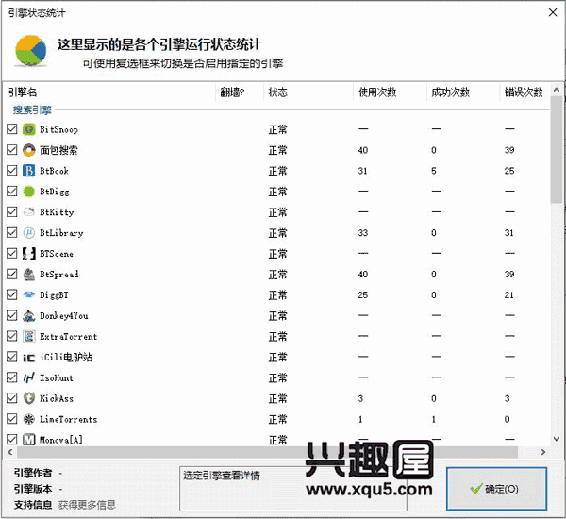This screenshot has width=566, height=519.
Task: Disable the BtKitty engine checkbox
Action: (x=12, y=212)
